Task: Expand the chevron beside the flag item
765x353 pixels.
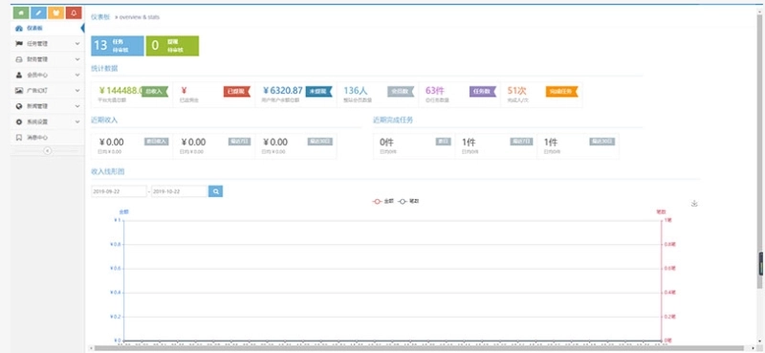Action: pyautogui.click(x=77, y=43)
